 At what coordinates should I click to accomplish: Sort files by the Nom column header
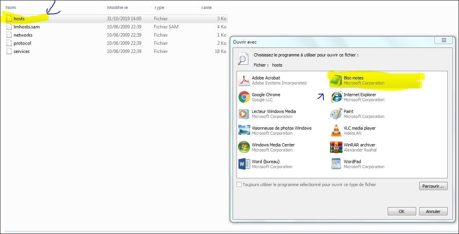point(11,7)
